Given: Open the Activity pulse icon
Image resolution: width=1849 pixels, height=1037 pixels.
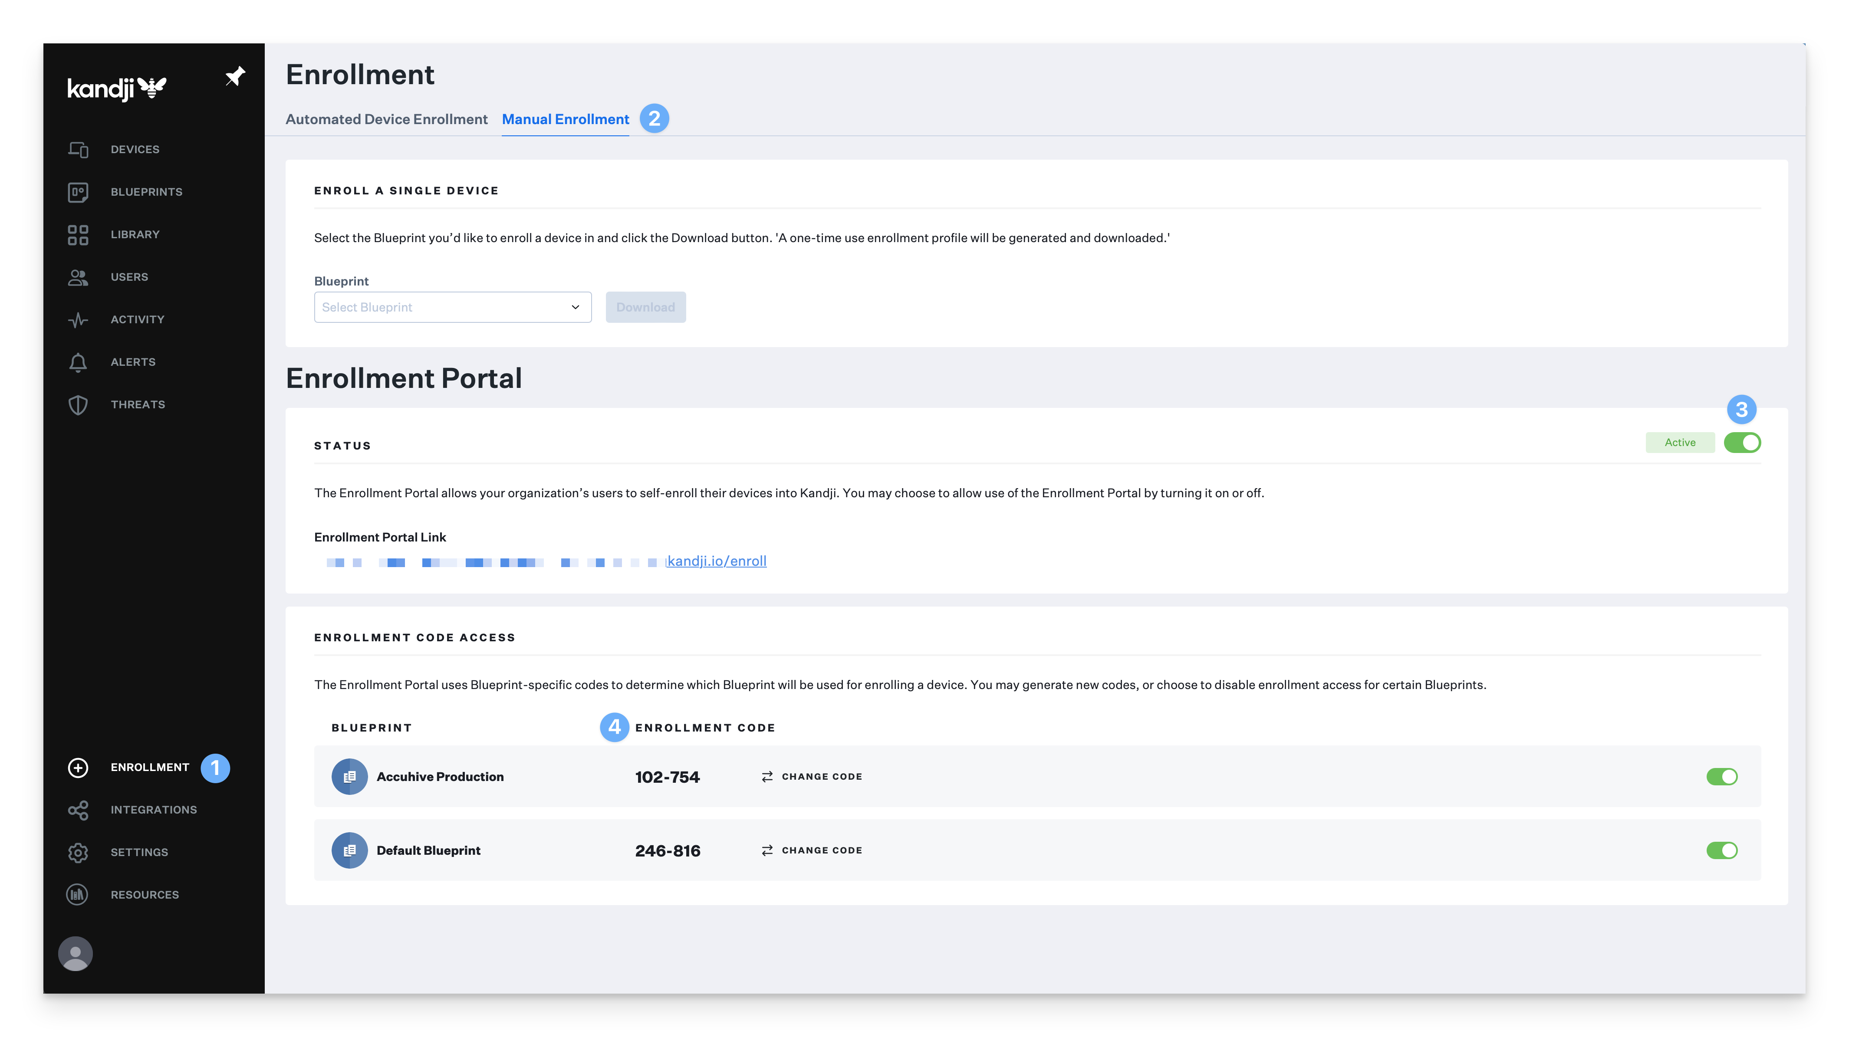Looking at the screenshot, I should coord(78,320).
